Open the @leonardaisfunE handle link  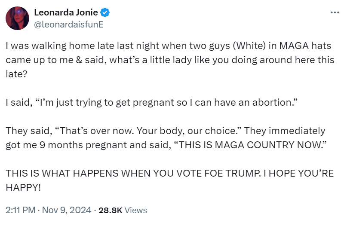pyautogui.click(x=68, y=24)
